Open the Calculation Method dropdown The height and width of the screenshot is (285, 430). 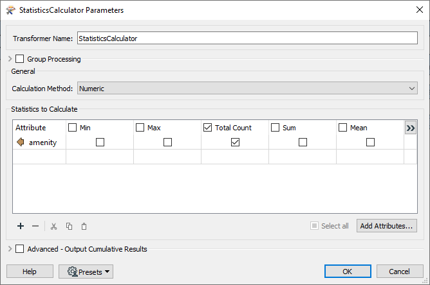click(247, 89)
